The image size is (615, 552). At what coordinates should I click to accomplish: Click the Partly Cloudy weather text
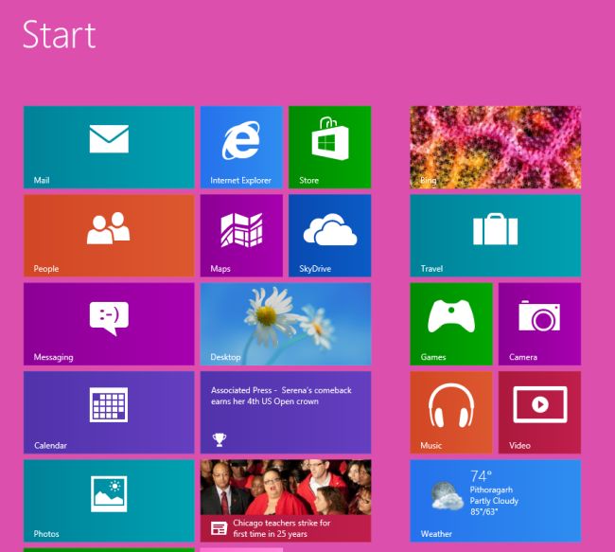point(494,501)
